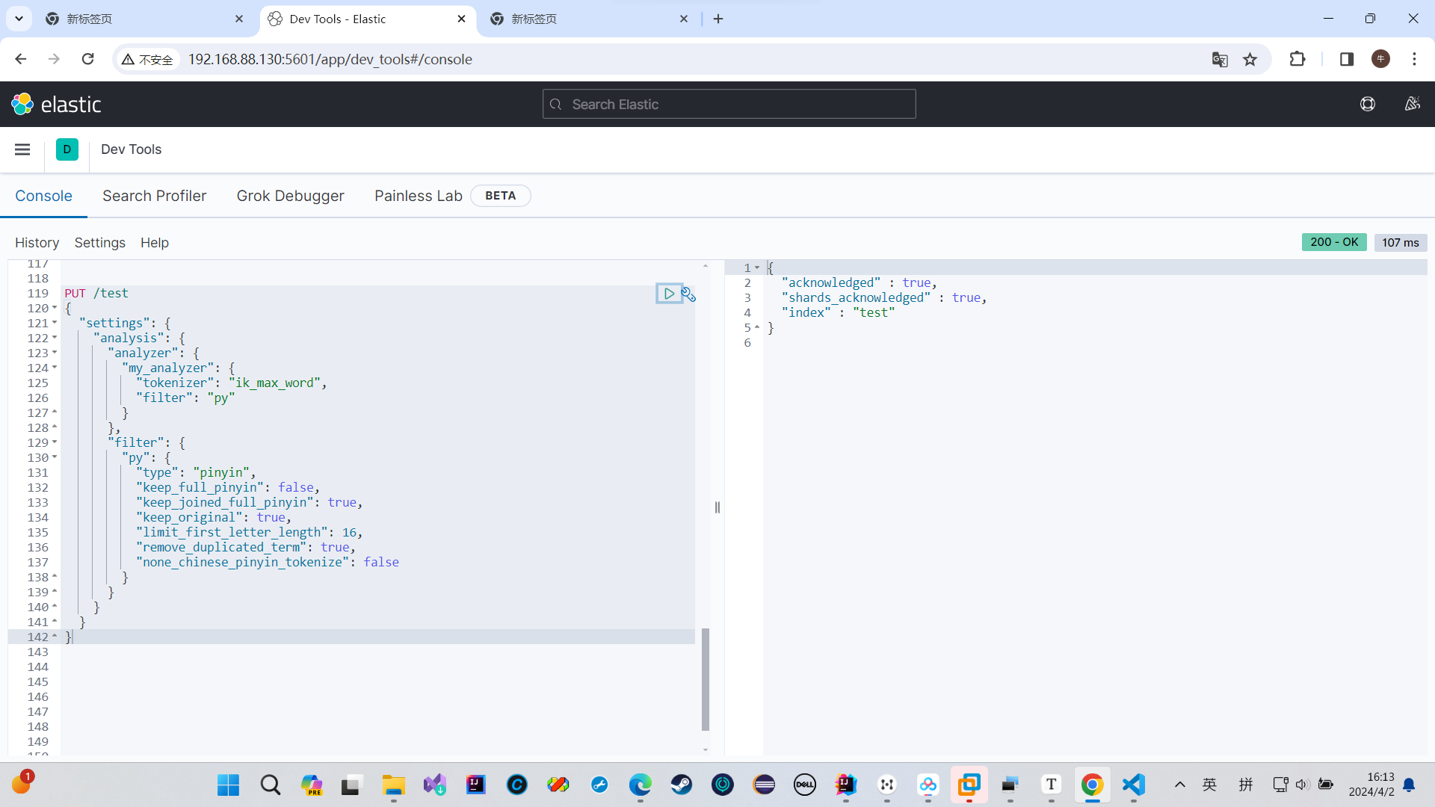Open the newsfeed celebration icon

pyautogui.click(x=1412, y=105)
